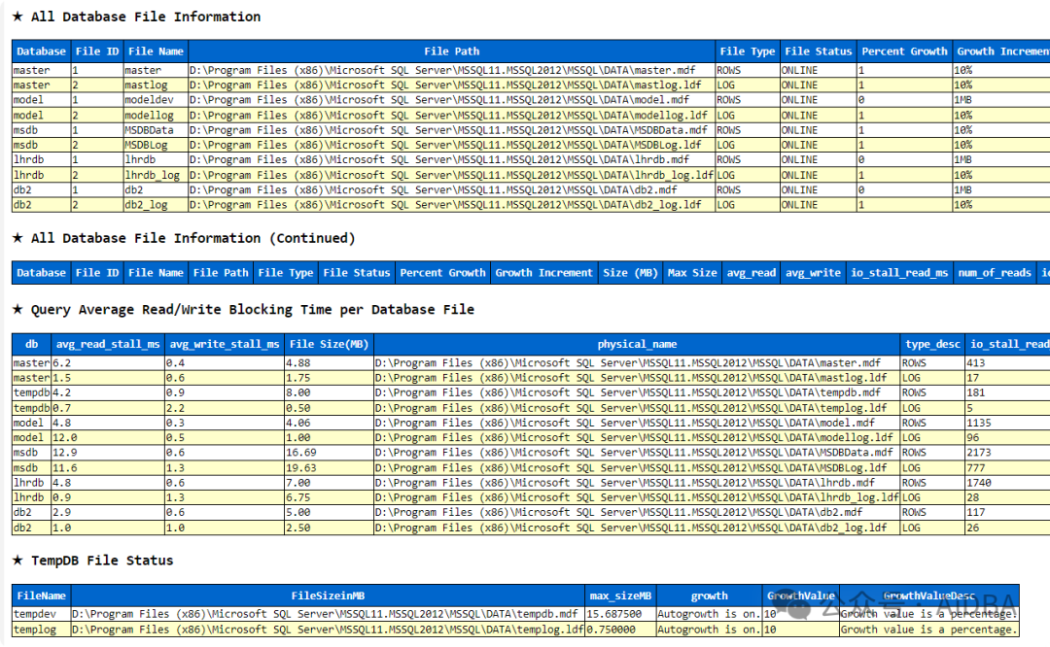This screenshot has width=1050, height=647.
Task: Click the 1135 io stall value
Action: [978, 423]
